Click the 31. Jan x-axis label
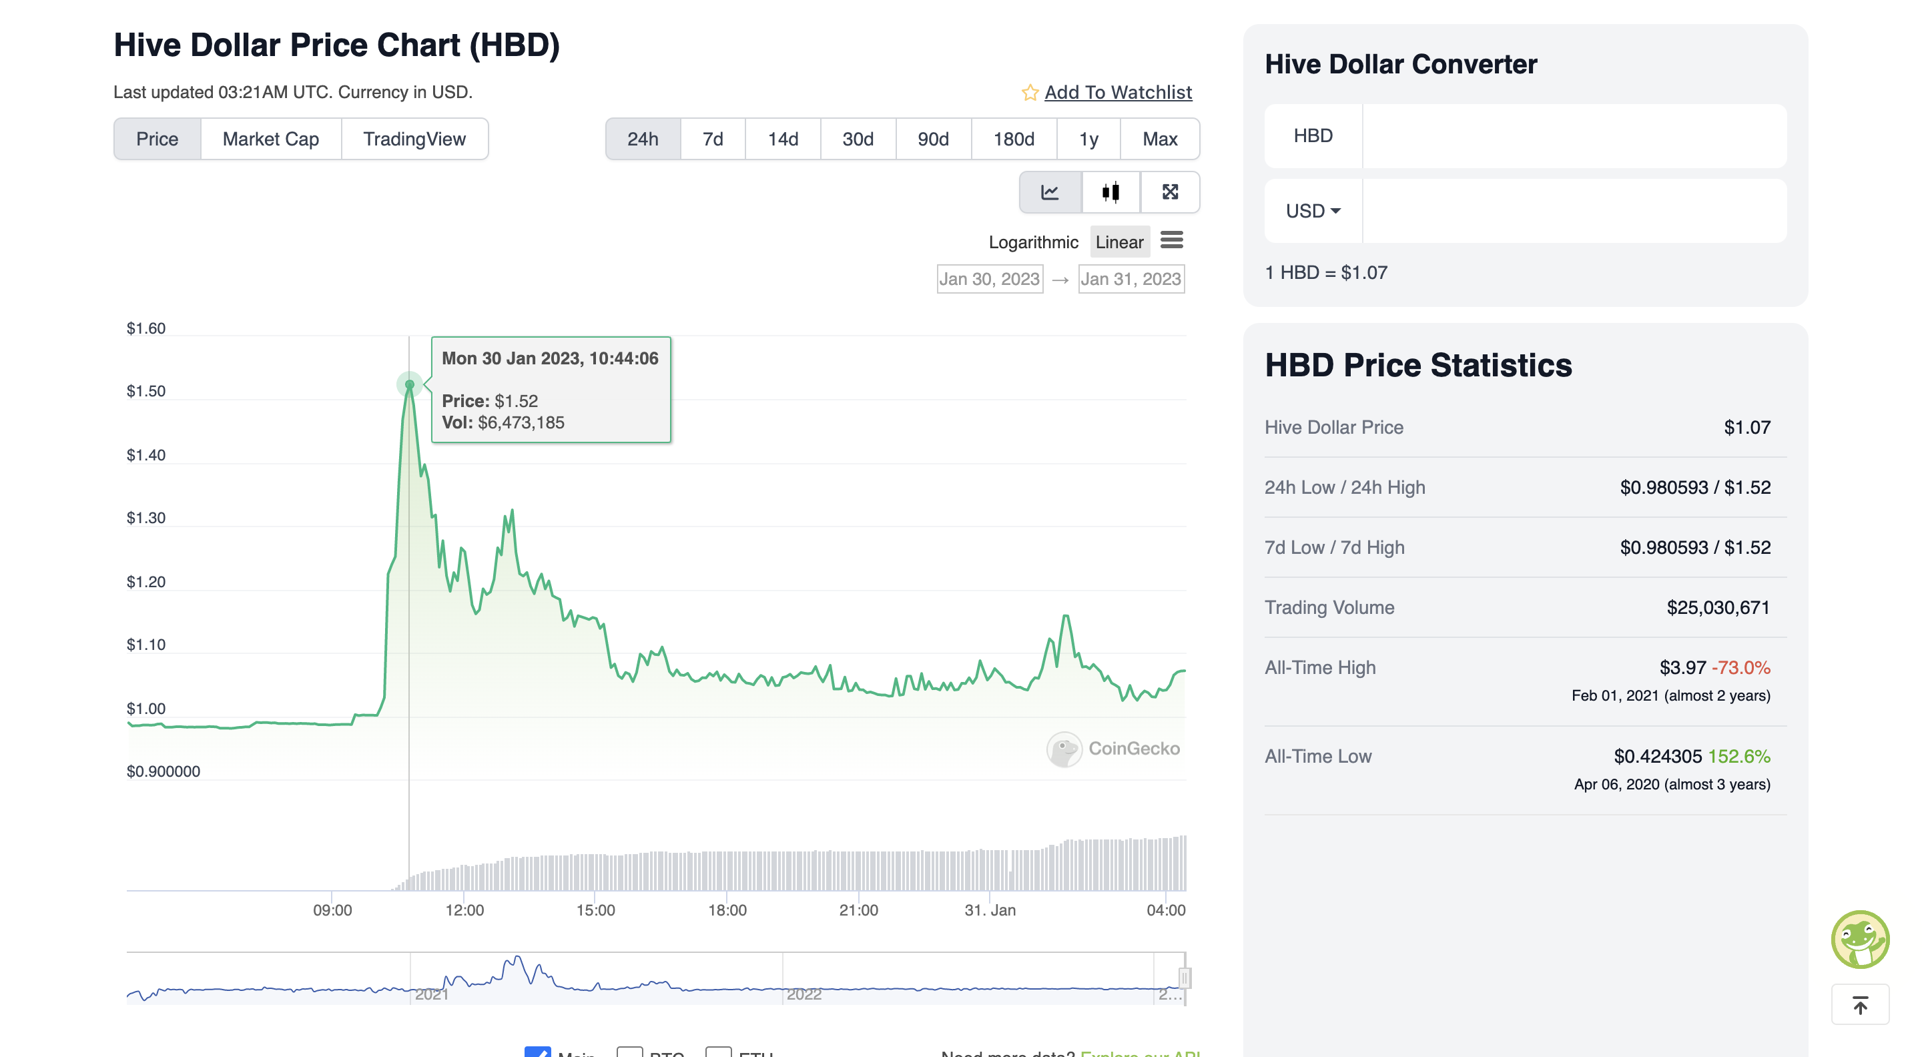Image resolution: width=1922 pixels, height=1057 pixels. click(989, 910)
